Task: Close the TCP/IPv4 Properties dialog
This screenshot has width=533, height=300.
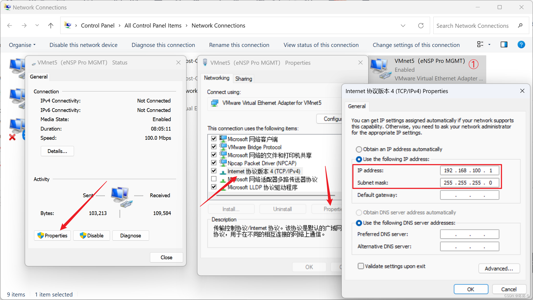Action: coord(522,91)
